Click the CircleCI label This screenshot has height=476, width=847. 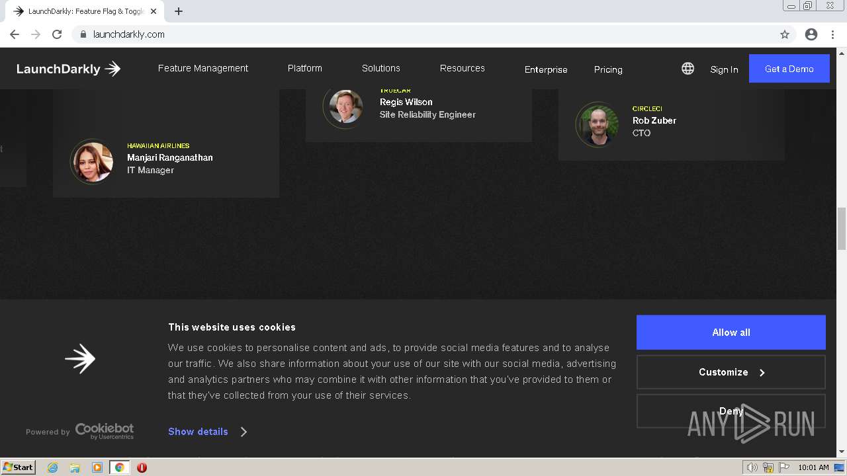point(647,108)
